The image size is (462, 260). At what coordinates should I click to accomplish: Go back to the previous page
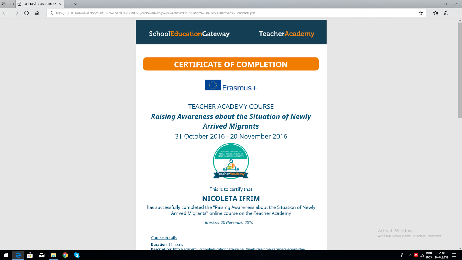[5, 13]
